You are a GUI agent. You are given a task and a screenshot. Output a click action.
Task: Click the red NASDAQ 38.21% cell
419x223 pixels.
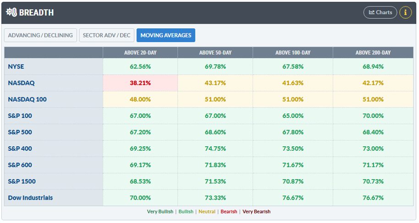pos(140,83)
